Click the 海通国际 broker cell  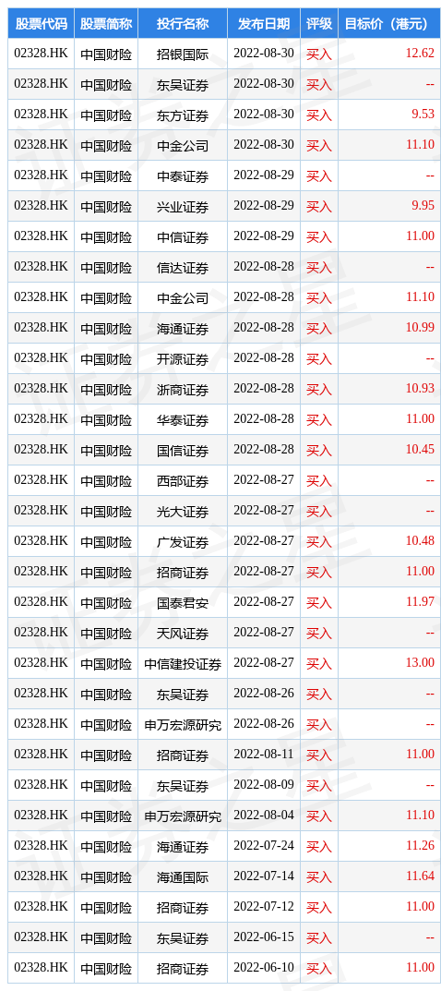[183, 877]
